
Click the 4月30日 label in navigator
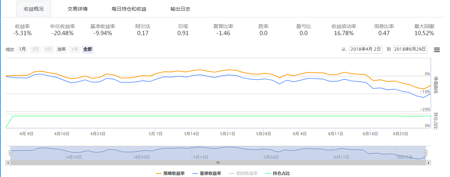click(142, 157)
